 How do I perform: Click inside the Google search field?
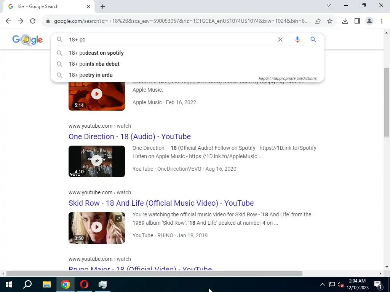coord(172,40)
